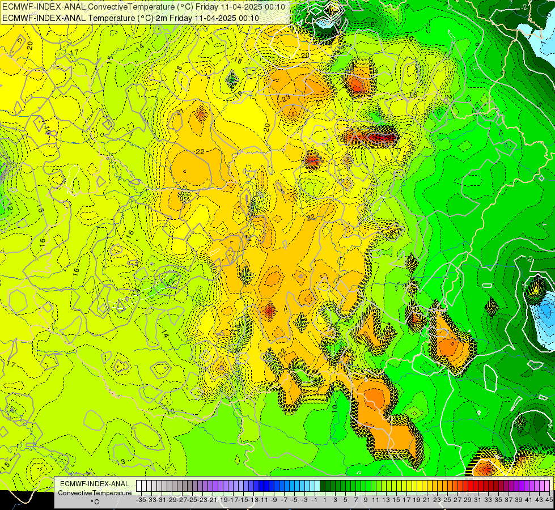Pick the light cyan swatch above -1
The image size is (555, 510).
[312, 486]
